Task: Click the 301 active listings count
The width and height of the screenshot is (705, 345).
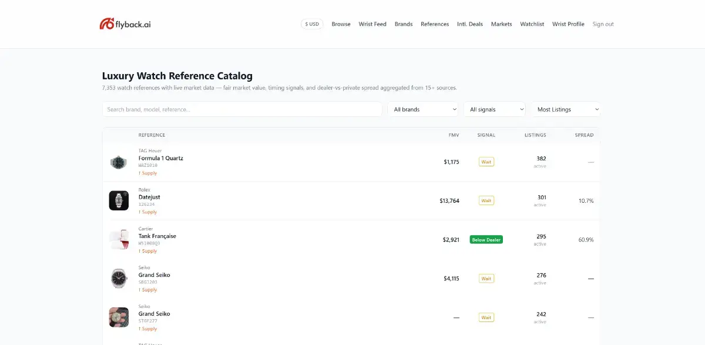Action: pyautogui.click(x=542, y=197)
